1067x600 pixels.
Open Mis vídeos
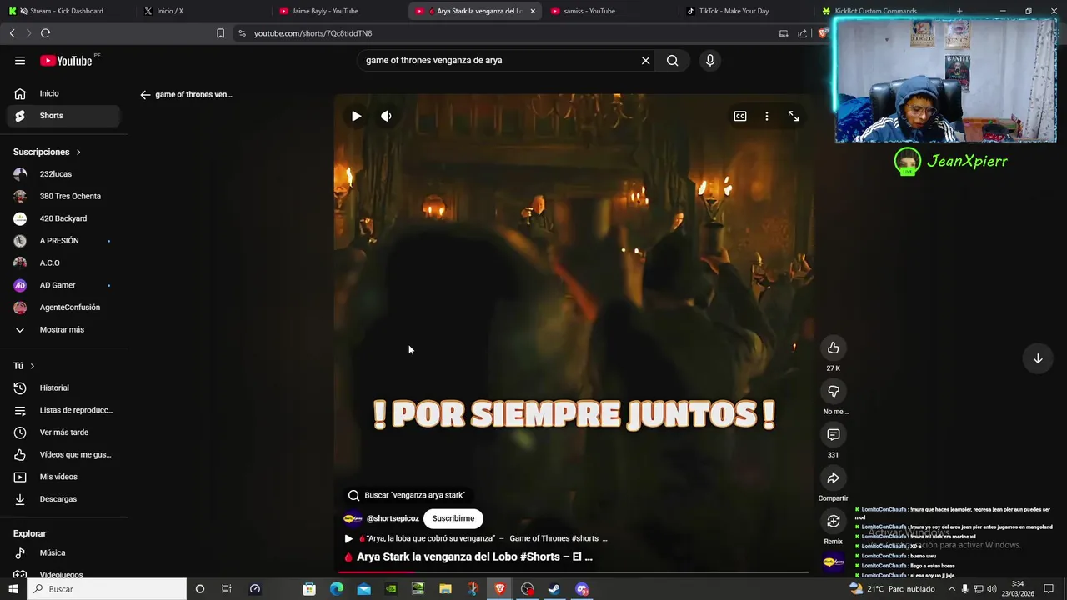tap(63, 477)
